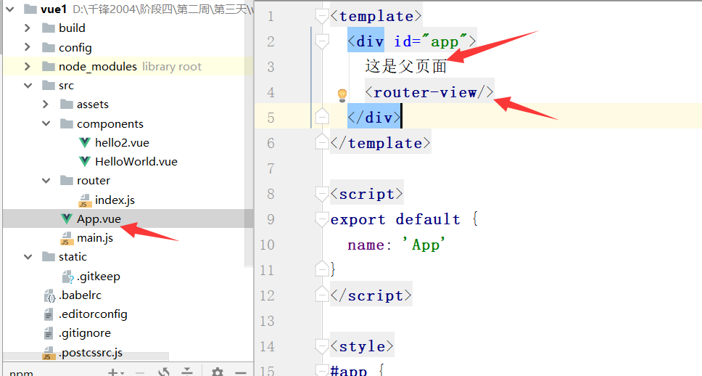
Task: Click the .editorconfig file icon
Action: point(49,314)
